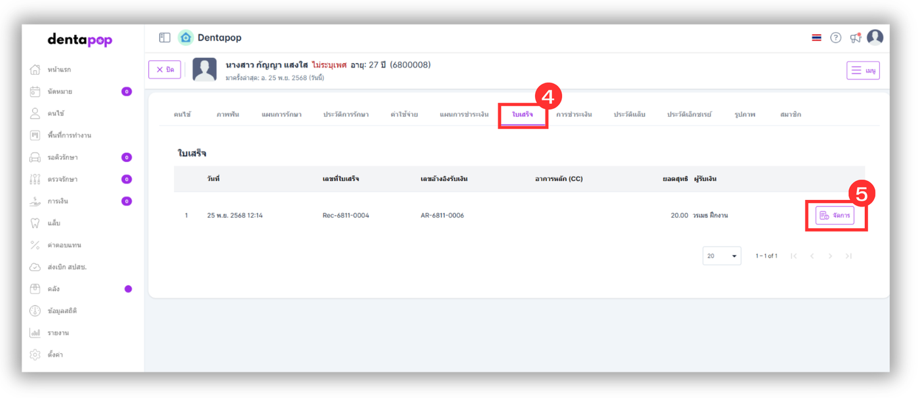Switch to รูปภาพ tab
This screenshot has height=398, width=918.
(745, 115)
